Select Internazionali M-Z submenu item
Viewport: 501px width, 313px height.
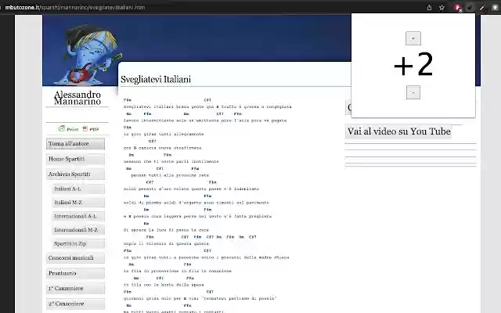78,230
